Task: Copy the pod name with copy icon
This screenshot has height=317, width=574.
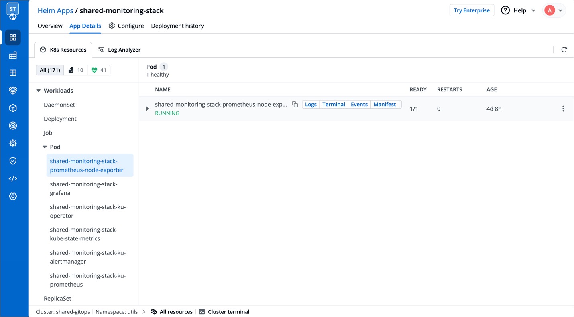Action: tap(295, 104)
